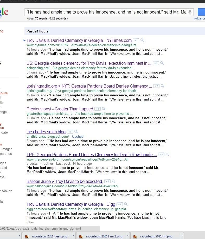Click +1 beside Balloon Juice result

click(x=107, y=181)
